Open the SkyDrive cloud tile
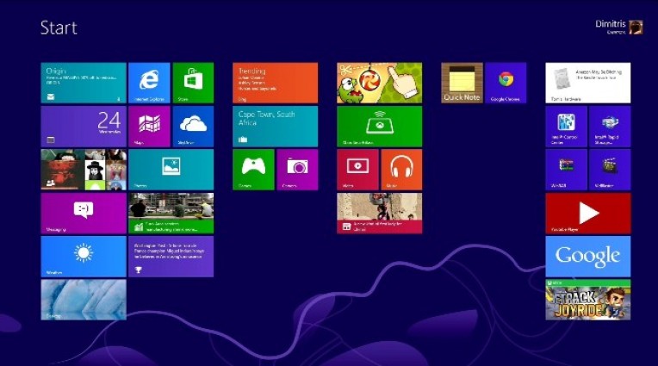 tap(193, 126)
